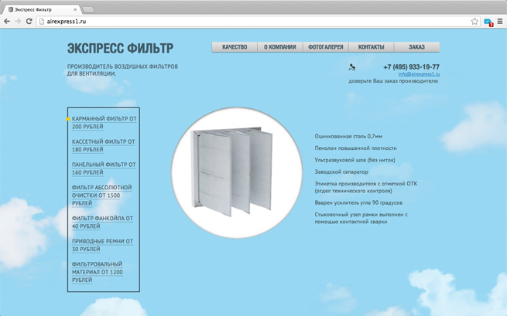
Task: Click the telephone handset icon
Action: click(x=352, y=67)
